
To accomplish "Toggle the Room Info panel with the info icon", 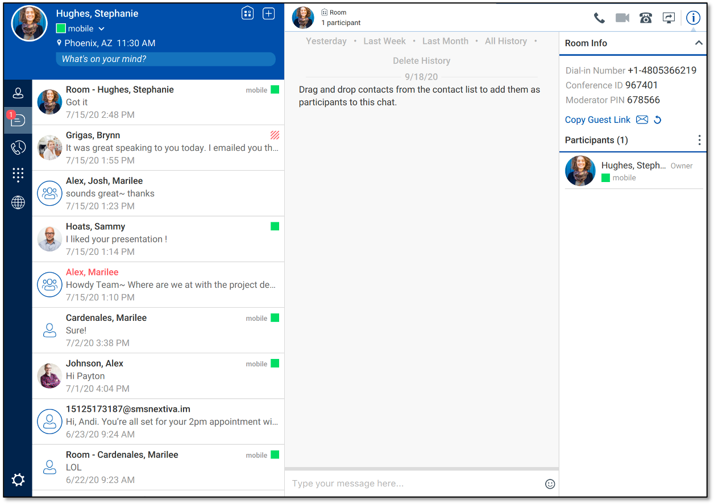I will [693, 18].
